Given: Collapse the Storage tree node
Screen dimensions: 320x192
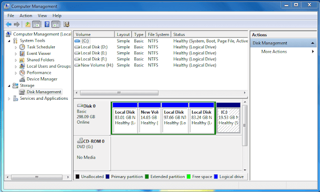Looking at the screenshot, I should [9, 86].
